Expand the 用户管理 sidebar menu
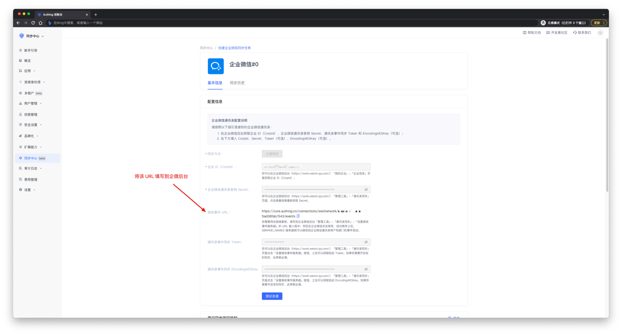The image size is (622, 335). click(31, 103)
